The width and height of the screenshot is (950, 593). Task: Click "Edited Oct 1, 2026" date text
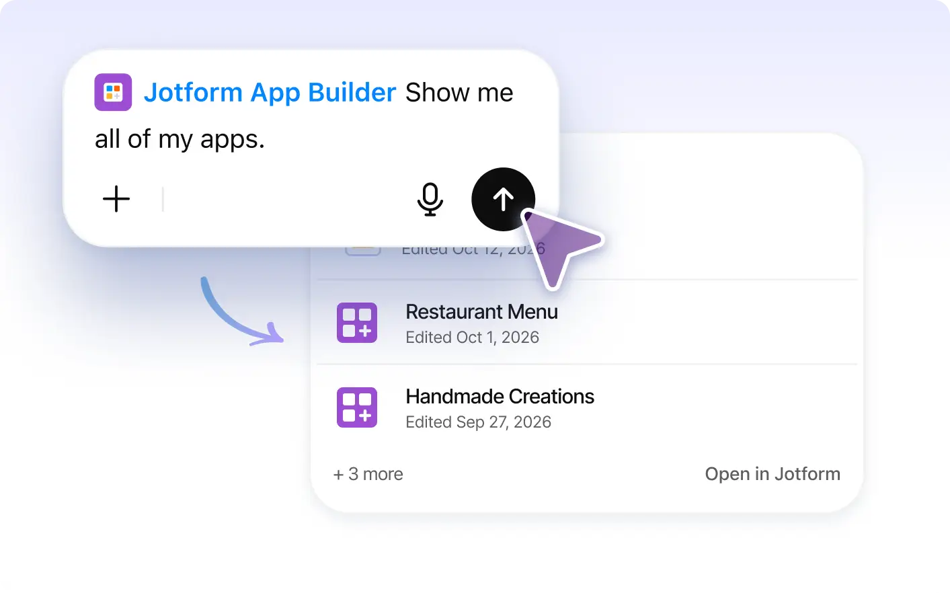click(472, 338)
